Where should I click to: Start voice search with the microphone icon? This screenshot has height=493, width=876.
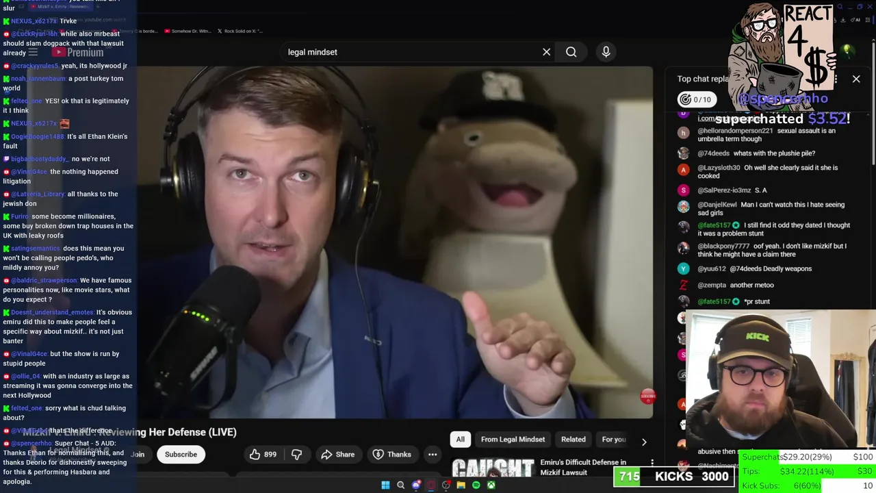click(x=606, y=52)
